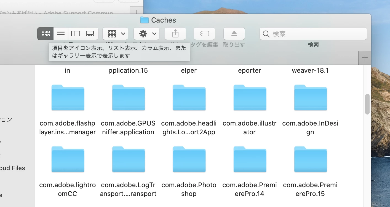Open the gear action menu dropdown
Image resolution: width=390 pixels, height=207 pixels.
coord(146,34)
